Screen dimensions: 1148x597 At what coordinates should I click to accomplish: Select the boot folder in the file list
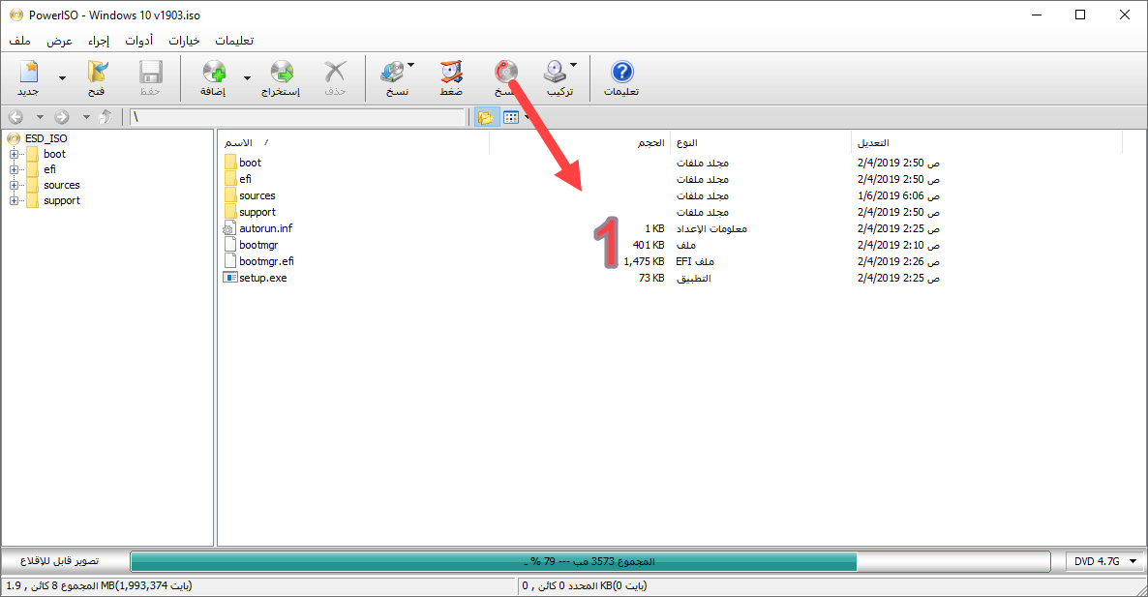pyautogui.click(x=250, y=163)
